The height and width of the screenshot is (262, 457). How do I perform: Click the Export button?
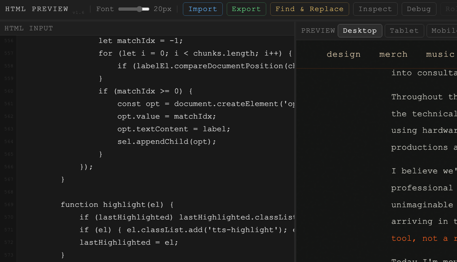point(246,9)
